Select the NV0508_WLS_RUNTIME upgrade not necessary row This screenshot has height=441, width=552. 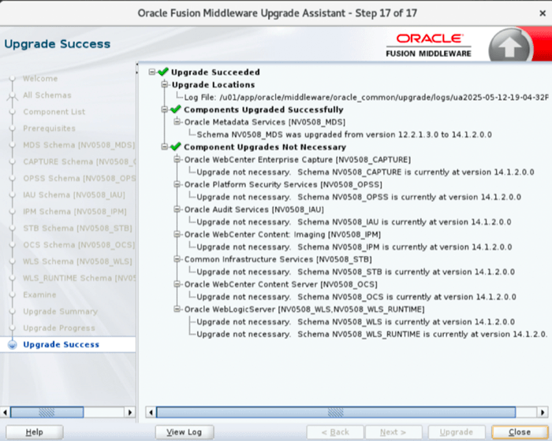point(372,334)
